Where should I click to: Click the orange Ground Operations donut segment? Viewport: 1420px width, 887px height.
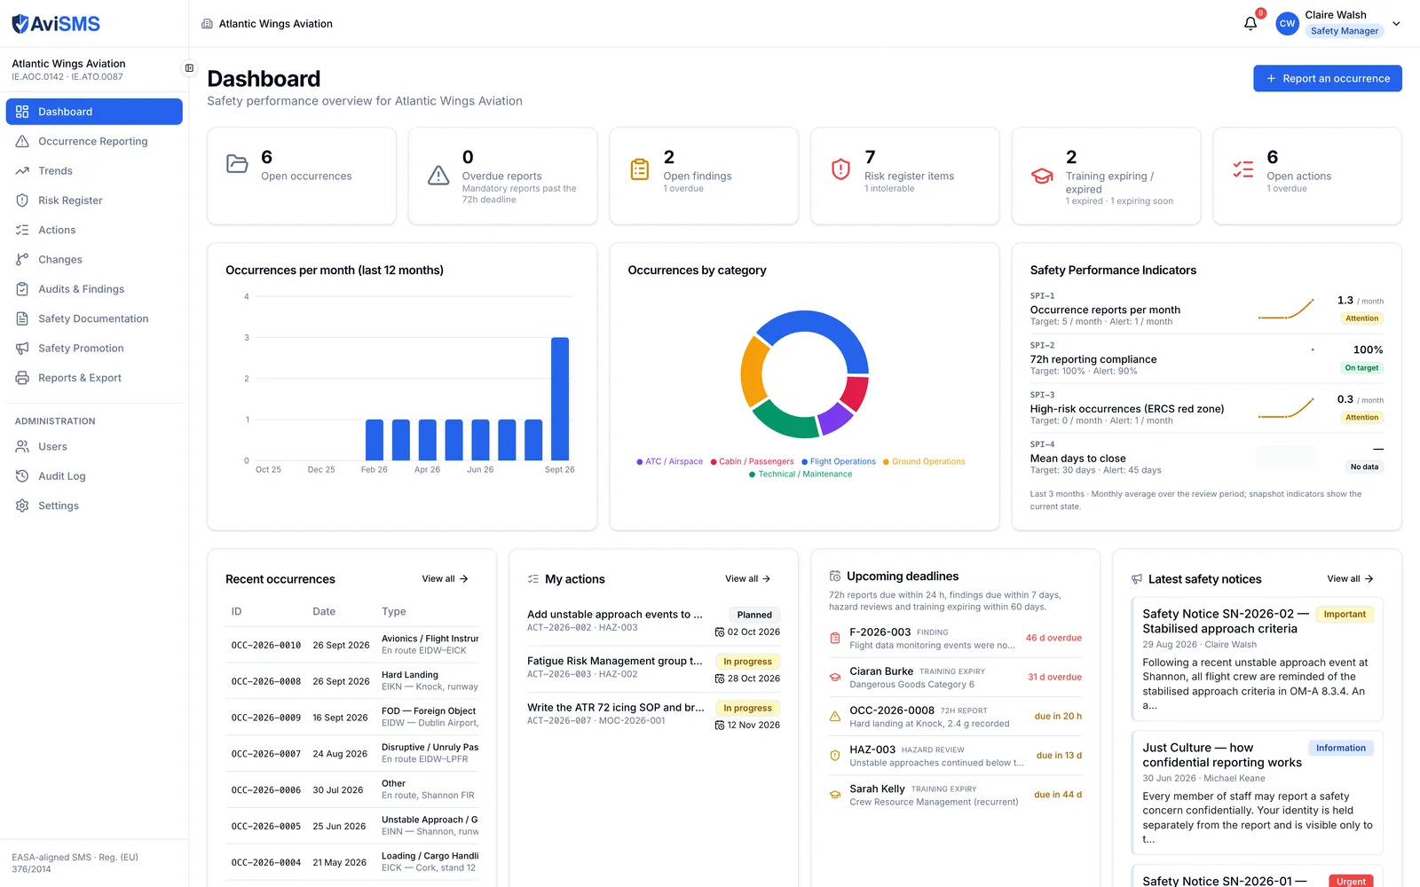(753, 372)
